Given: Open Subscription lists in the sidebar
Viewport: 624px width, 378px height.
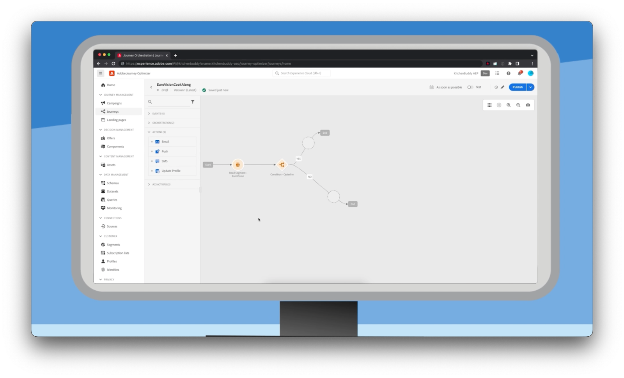Looking at the screenshot, I should (x=115, y=253).
